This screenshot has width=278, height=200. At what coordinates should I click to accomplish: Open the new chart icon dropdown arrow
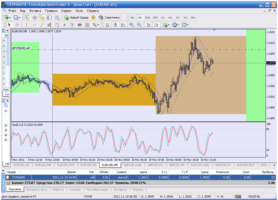click(x=10, y=18)
